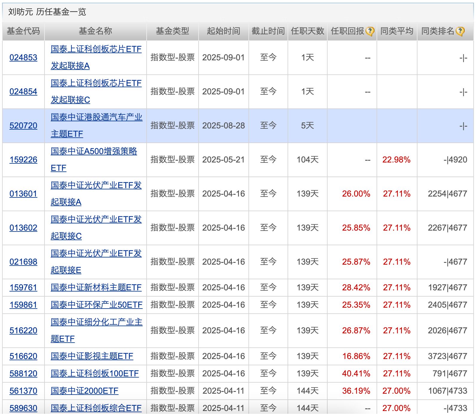Click fund code 021698
This screenshot has width=476, height=414.
pos(23,262)
